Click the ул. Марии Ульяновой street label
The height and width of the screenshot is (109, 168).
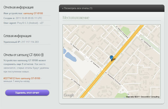pos(122,32)
